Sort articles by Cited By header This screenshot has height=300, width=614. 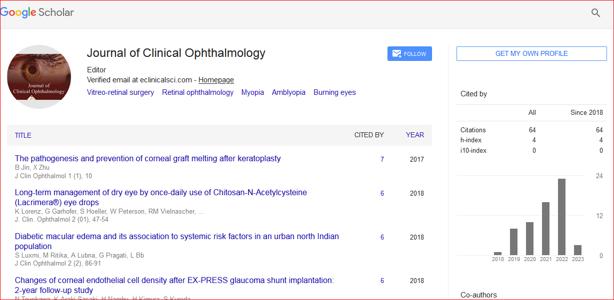click(x=369, y=135)
